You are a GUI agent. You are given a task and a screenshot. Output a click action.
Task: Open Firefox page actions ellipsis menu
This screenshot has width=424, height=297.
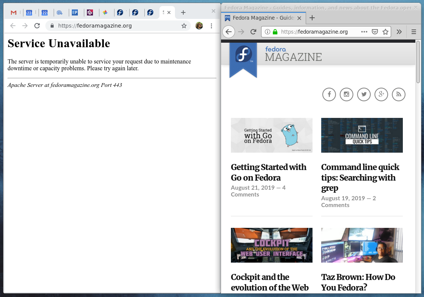(364, 32)
